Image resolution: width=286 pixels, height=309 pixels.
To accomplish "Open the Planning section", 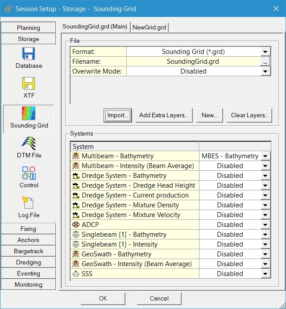I will tap(29, 28).
